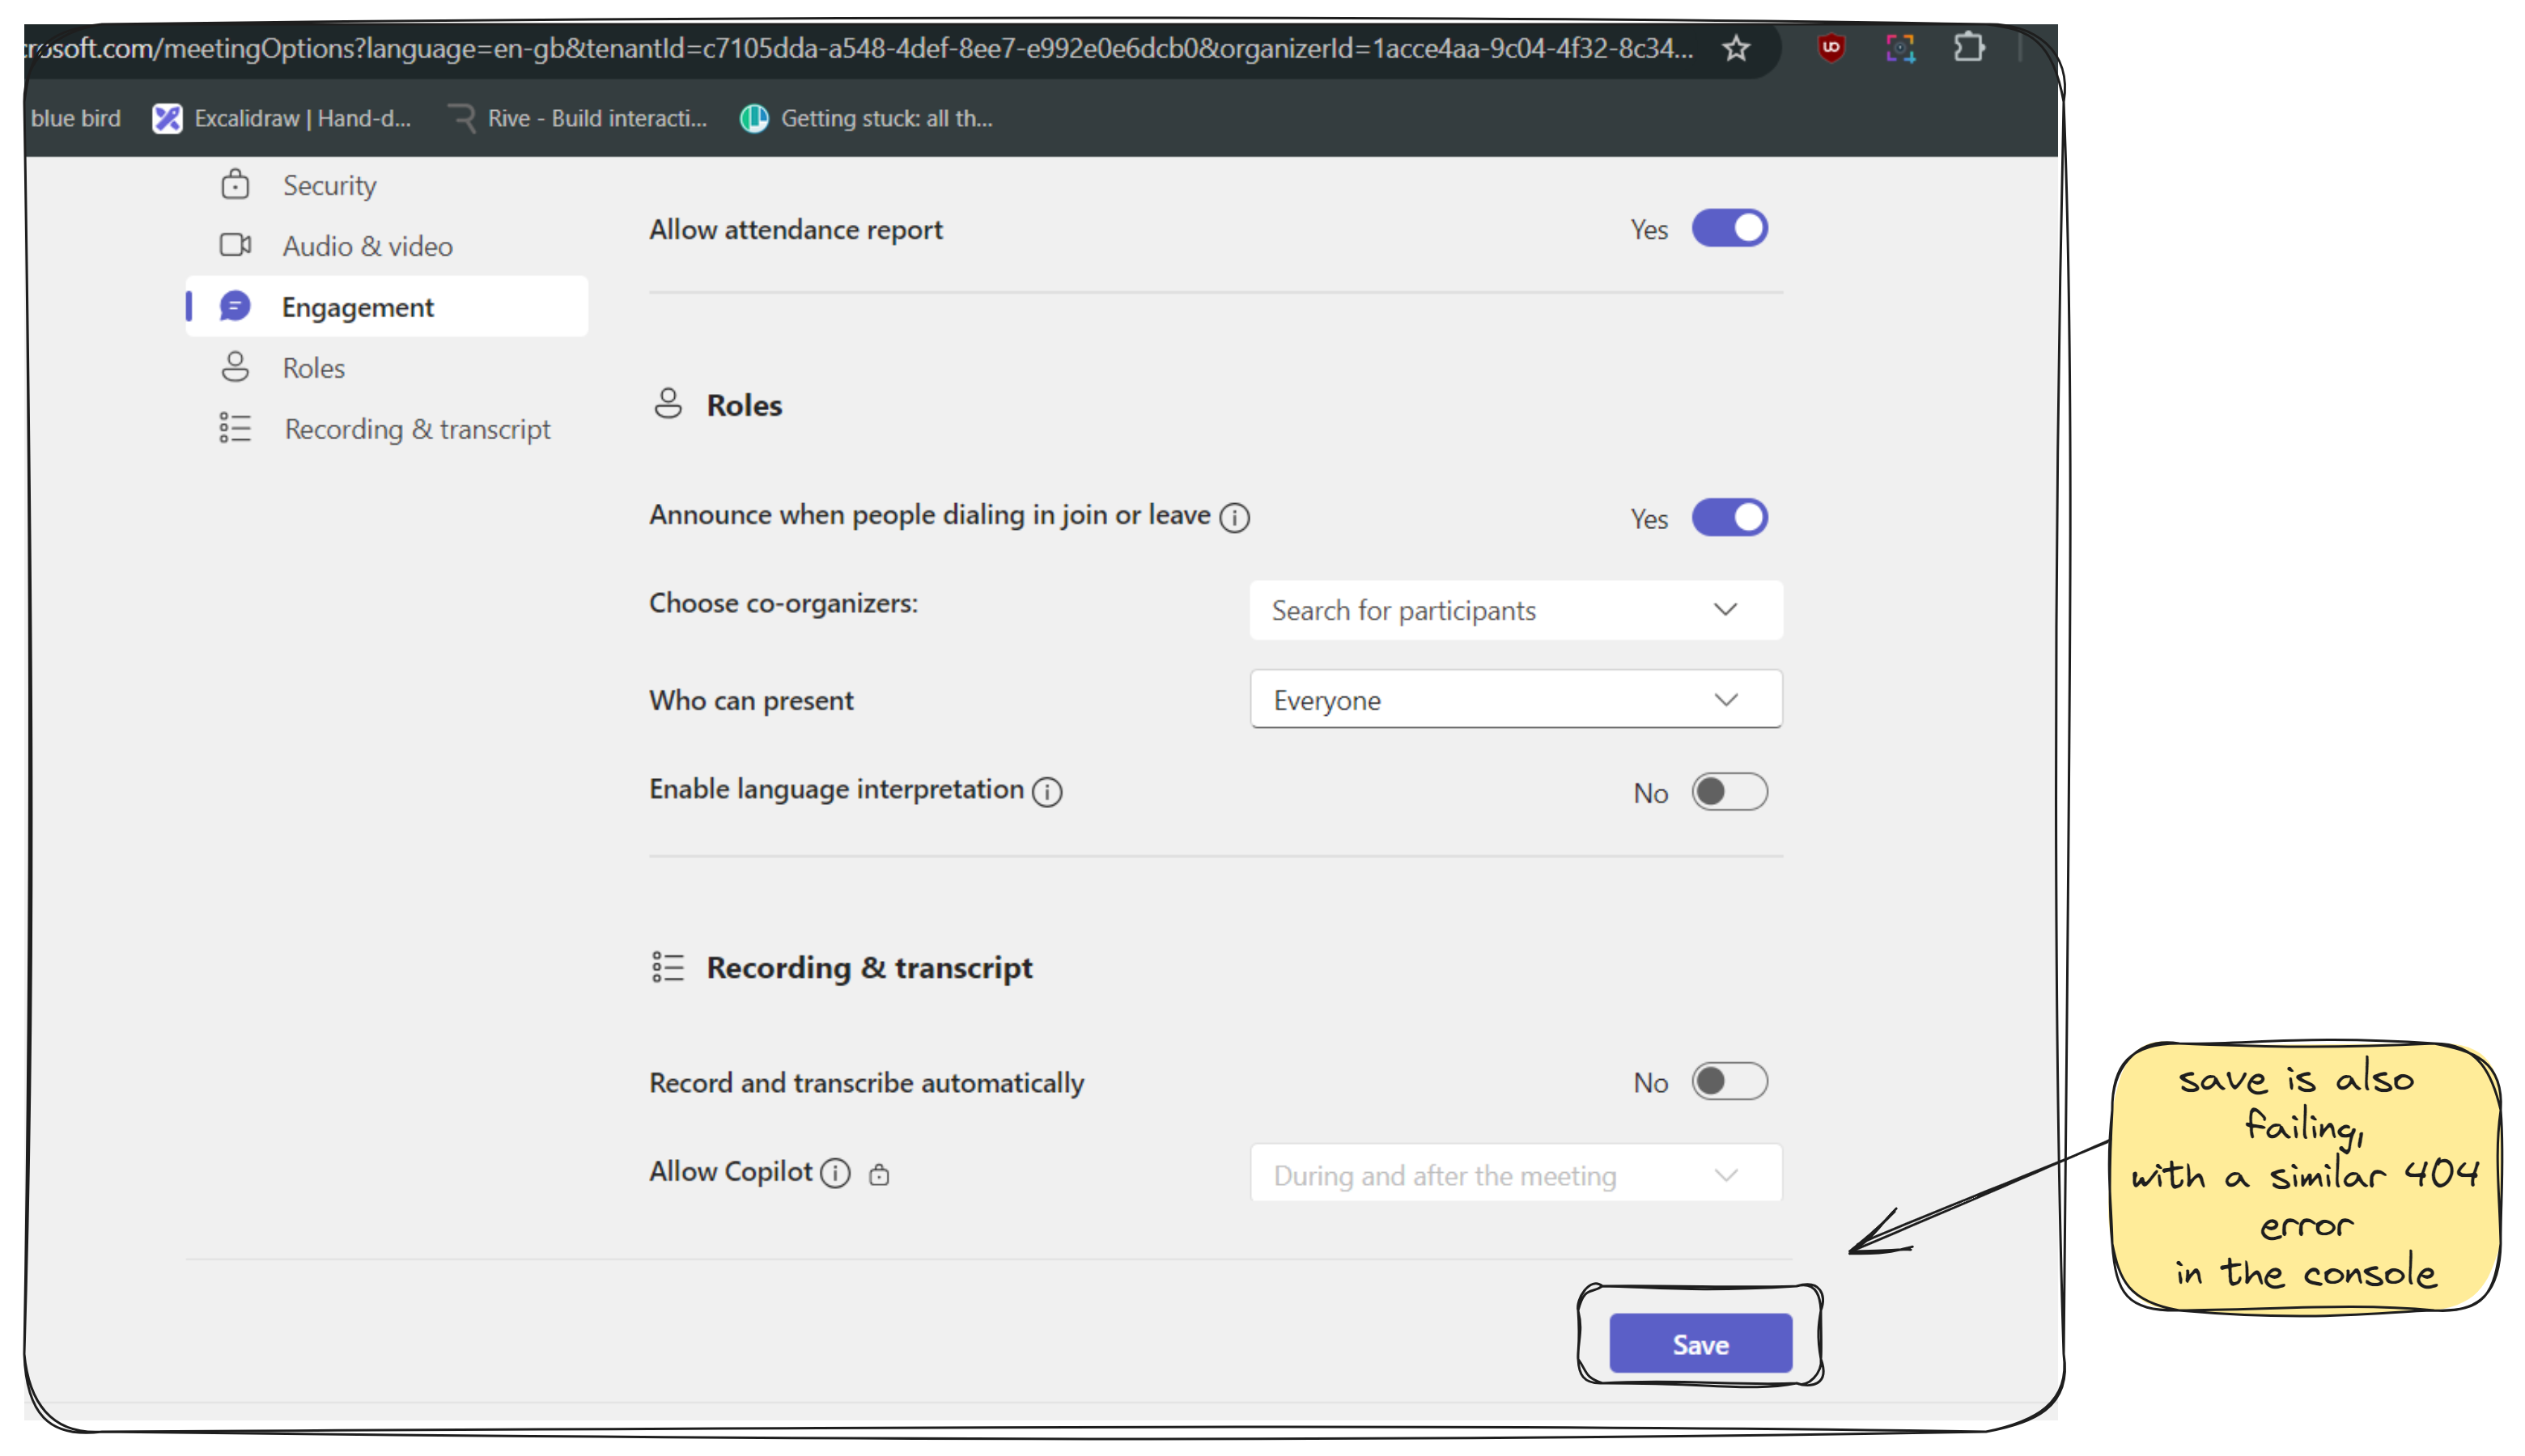Click the Record and transcribe automatically label
Image resolution: width=2525 pixels, height=1456 pixels.
coord(866,1083)
